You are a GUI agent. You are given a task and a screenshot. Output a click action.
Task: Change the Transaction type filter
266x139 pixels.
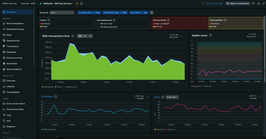click(x=115, y=12)
